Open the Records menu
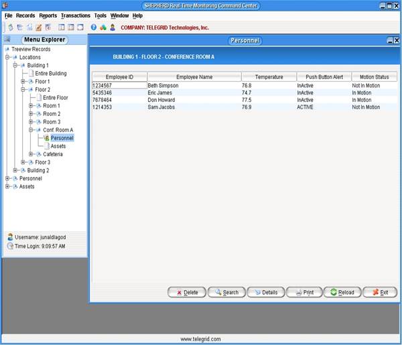402x345 pixels. (25, 15)
